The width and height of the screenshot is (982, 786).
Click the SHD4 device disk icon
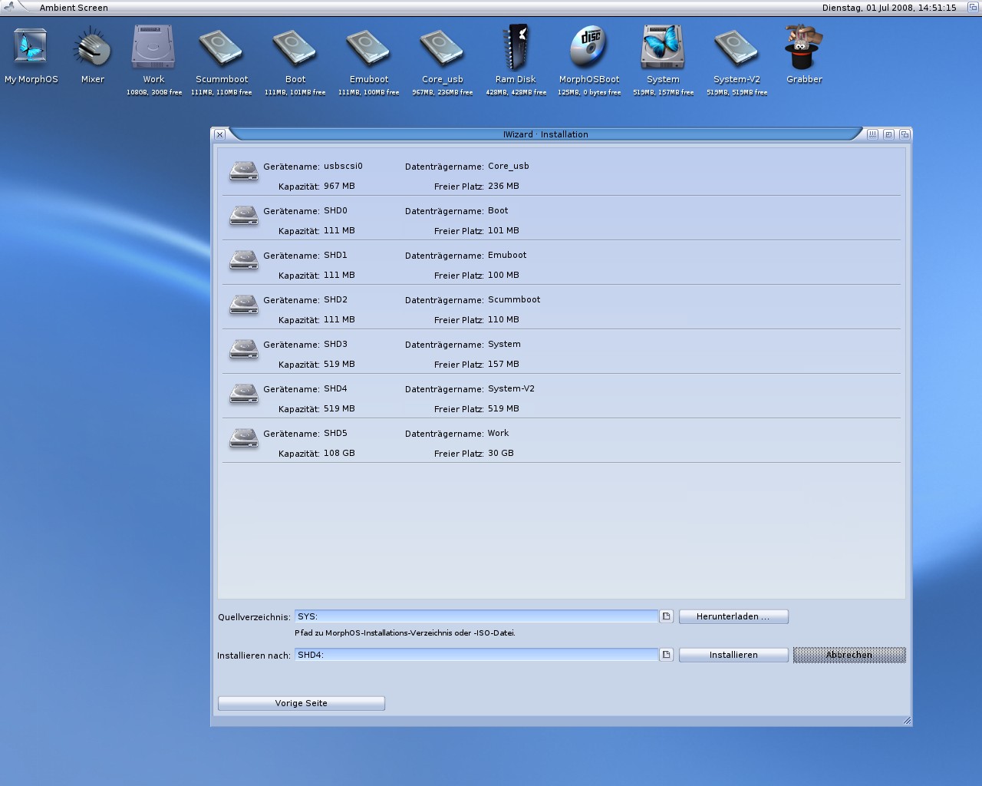click(244, 394)
